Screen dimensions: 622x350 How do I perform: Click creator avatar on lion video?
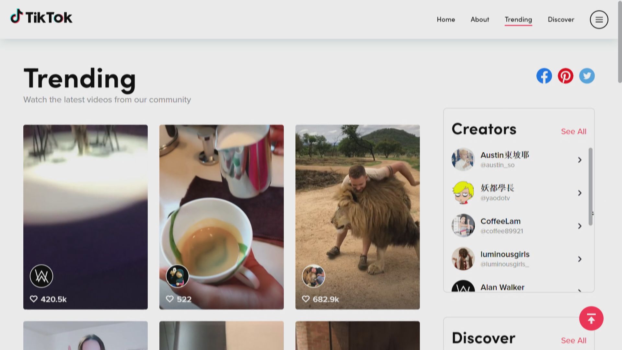(313, 276)
